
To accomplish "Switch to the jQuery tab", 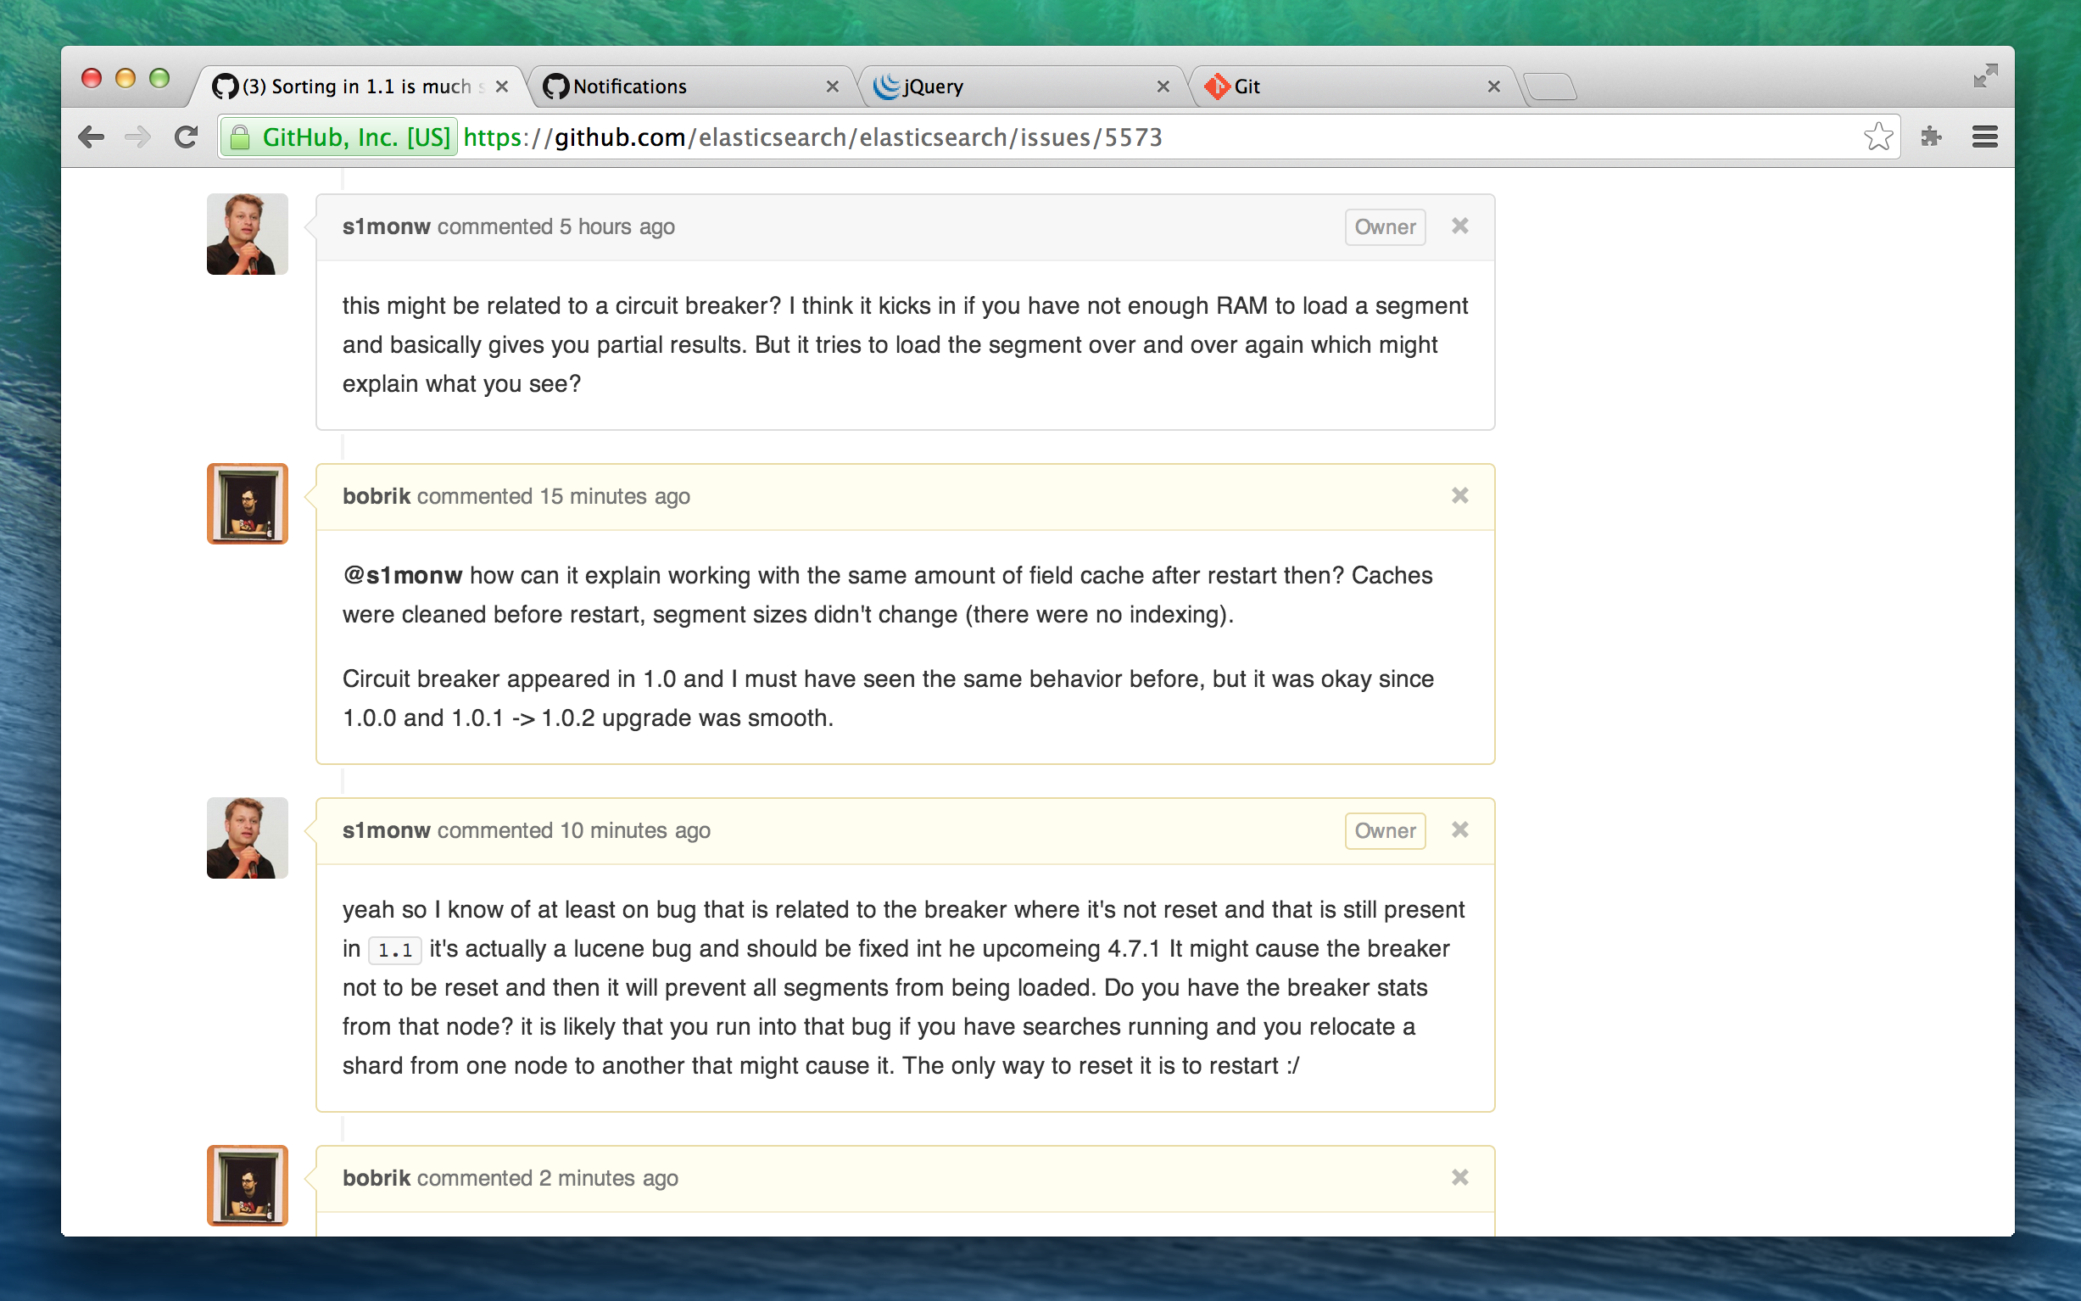I will [1022, 86].
